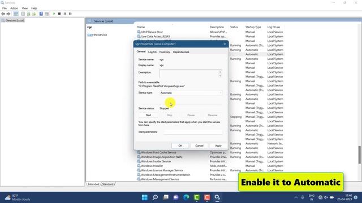This screenshot has height=203, width=362.
Task: Click the Stop Service square icon
Action: (59, 14)
